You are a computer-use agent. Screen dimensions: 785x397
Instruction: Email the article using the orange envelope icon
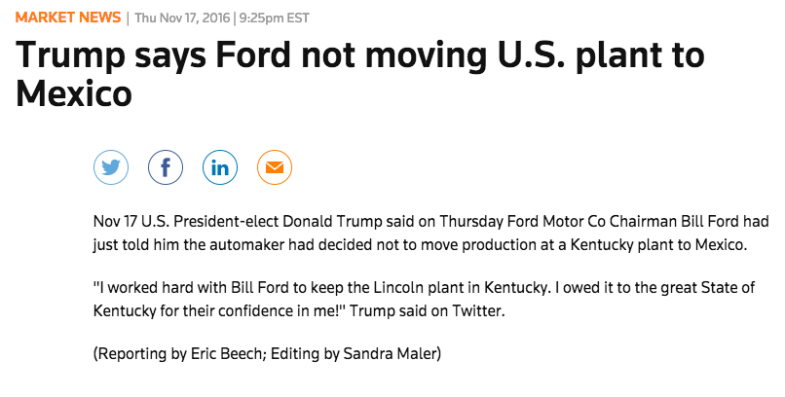(x=275, y=167)
